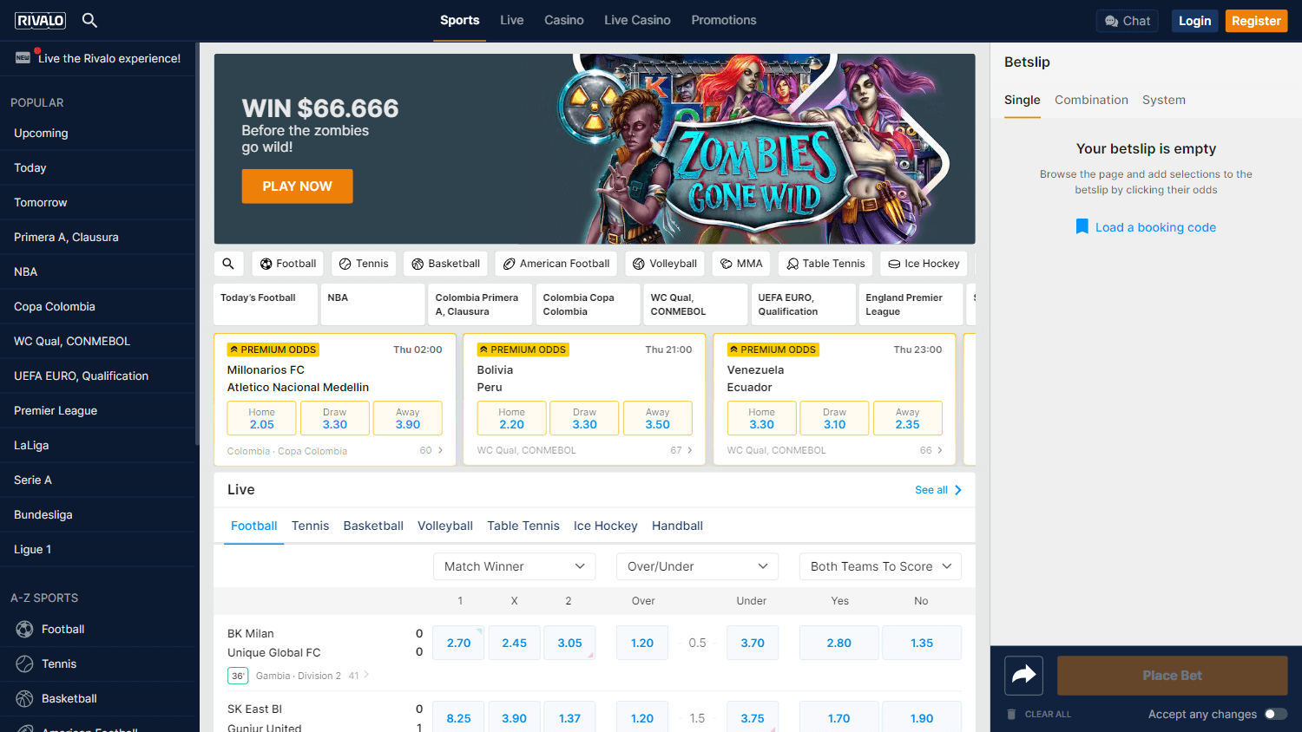Pick Away odds 2.35 for Venezuela vs Ecuador
This screenshot has height=732, width=1302.
point(908,418)
